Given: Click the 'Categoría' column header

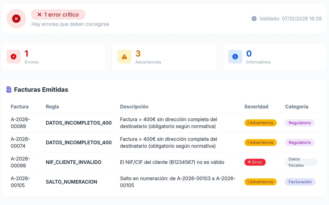Looking at the screenshot, I should coord(297,107).
